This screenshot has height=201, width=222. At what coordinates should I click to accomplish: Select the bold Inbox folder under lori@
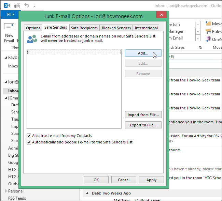[13, 91]
